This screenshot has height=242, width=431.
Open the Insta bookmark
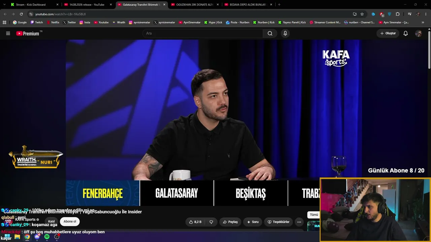85,23
